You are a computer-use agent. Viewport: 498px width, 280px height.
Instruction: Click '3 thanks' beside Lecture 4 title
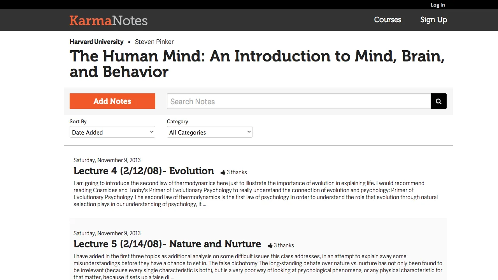pyautogui.click(x=237, y=172)
